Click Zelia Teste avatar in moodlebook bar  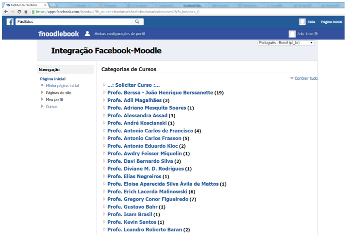tap(292, 34)
